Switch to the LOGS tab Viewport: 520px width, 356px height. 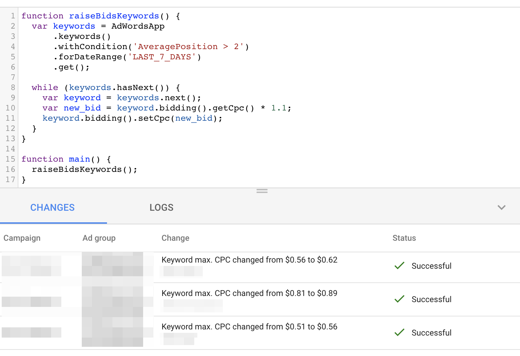pos(161,208)
